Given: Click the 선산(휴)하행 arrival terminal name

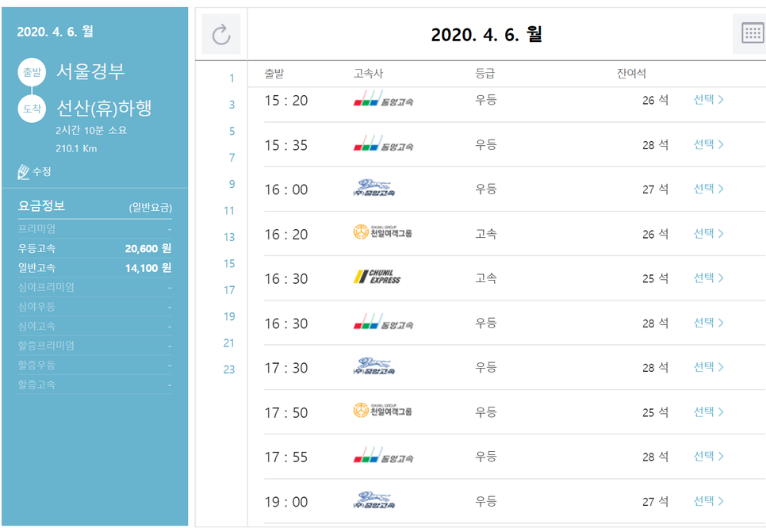Looking at the screenshot, I should pos(104,108).
